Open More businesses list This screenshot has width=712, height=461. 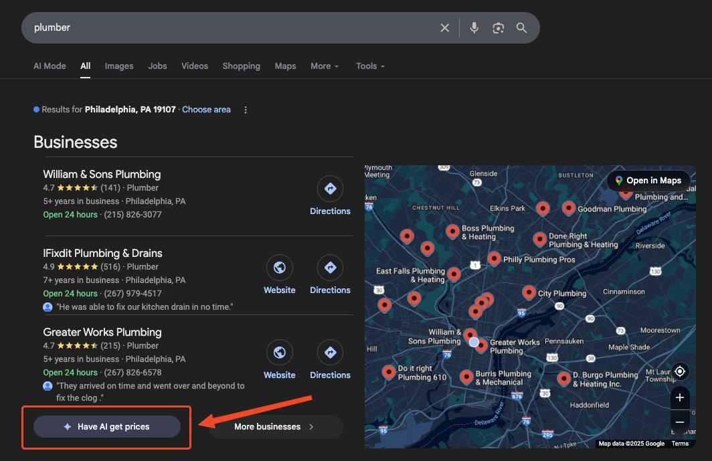[x=276, y=426]
